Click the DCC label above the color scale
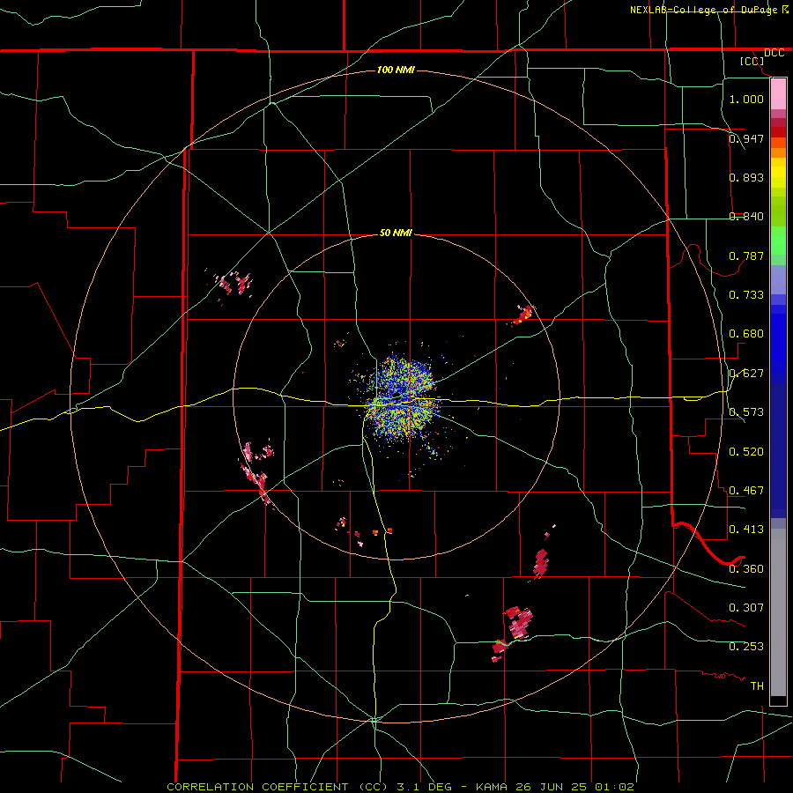 coord(774,53)
